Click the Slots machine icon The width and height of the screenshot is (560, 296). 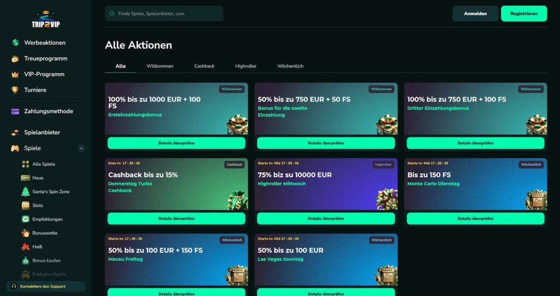coord(25,205)
